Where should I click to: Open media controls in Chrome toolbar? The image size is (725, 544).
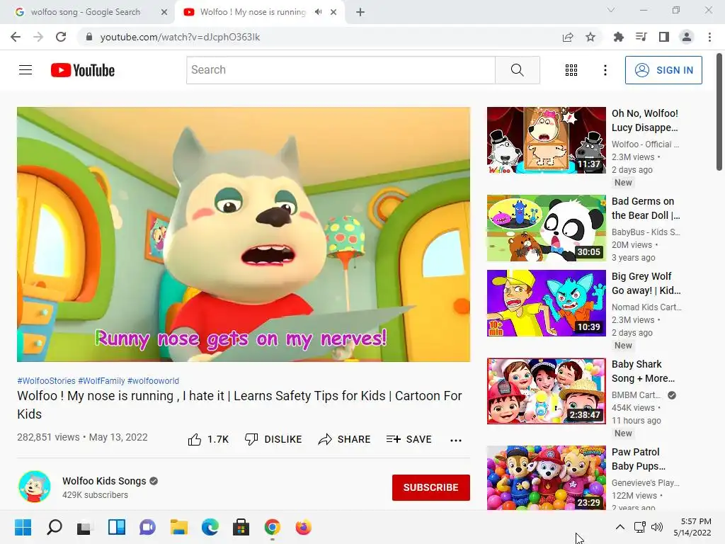(x=641, y=37)
